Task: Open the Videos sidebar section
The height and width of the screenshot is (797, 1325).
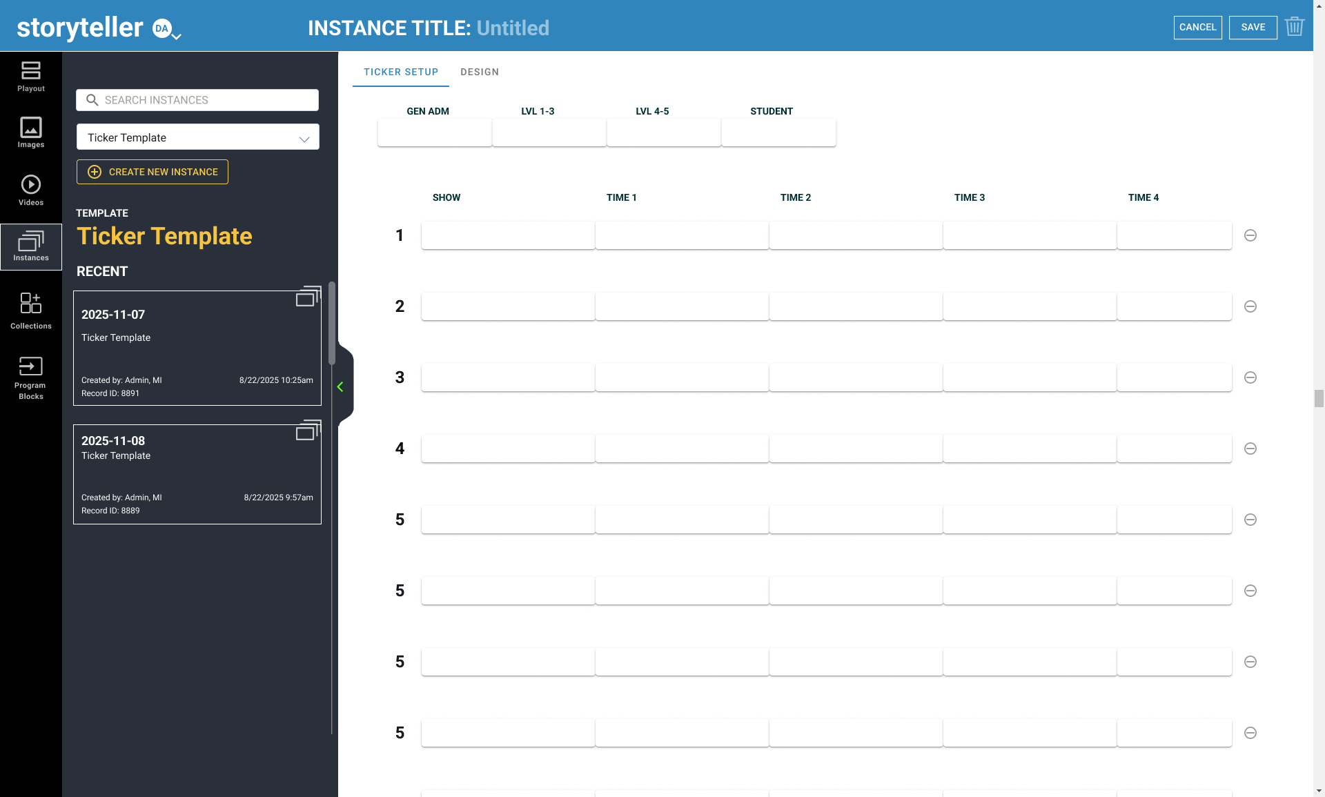Action: 30,190
